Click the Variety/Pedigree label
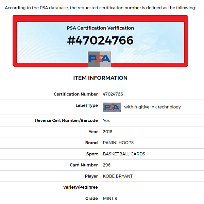Screen dimensions: 204x204 (80, 187)
